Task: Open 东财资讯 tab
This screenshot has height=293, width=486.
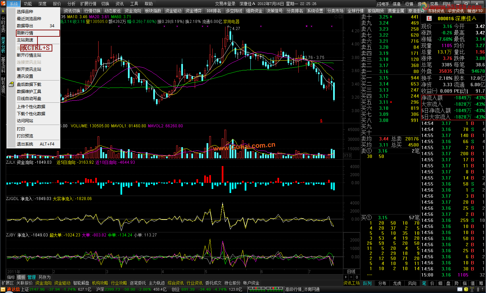Action: pos(436,11)
